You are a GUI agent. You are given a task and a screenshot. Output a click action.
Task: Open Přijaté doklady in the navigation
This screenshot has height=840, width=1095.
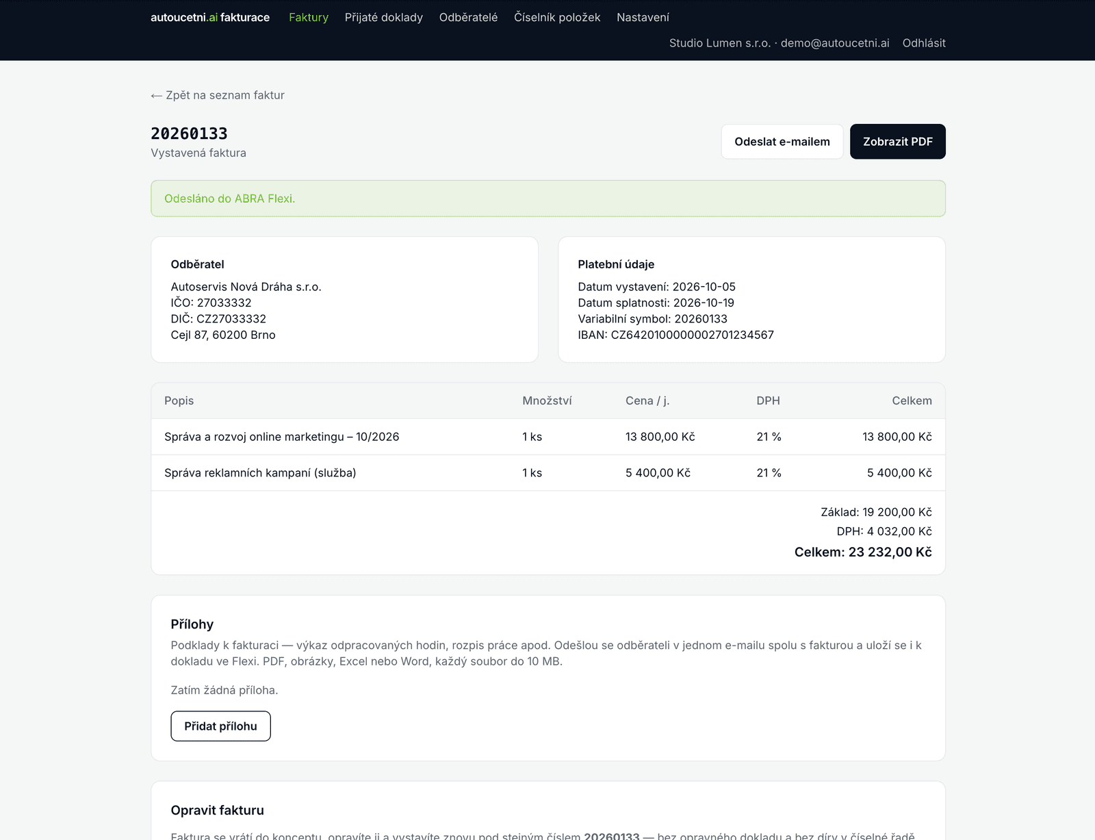[x=384, y=17]
